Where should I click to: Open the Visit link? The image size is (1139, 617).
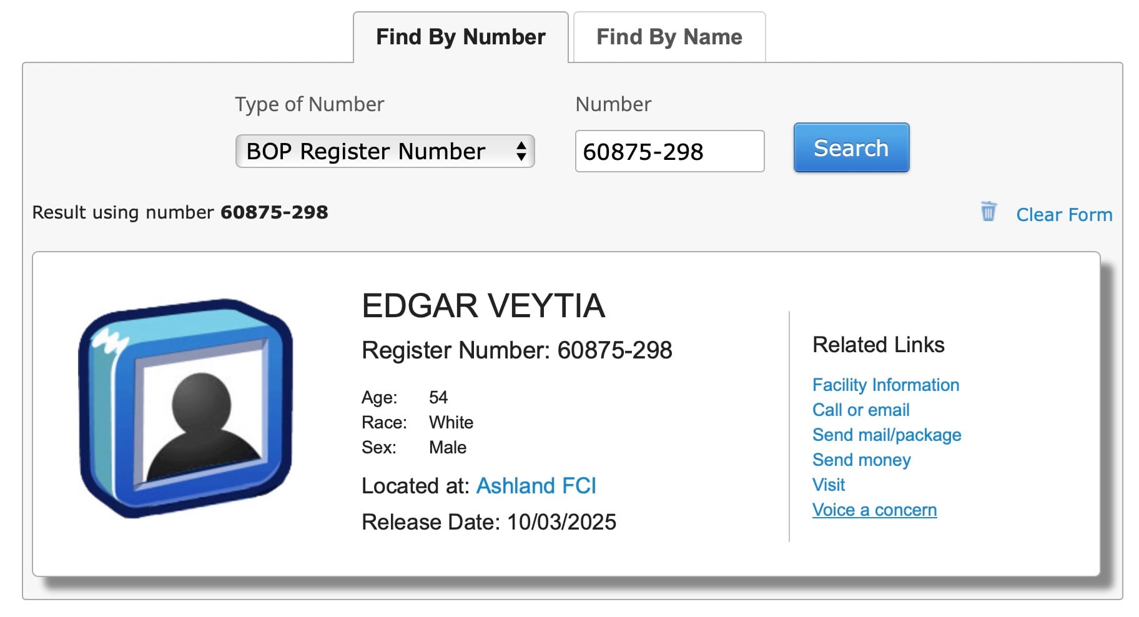coord(828,485)
